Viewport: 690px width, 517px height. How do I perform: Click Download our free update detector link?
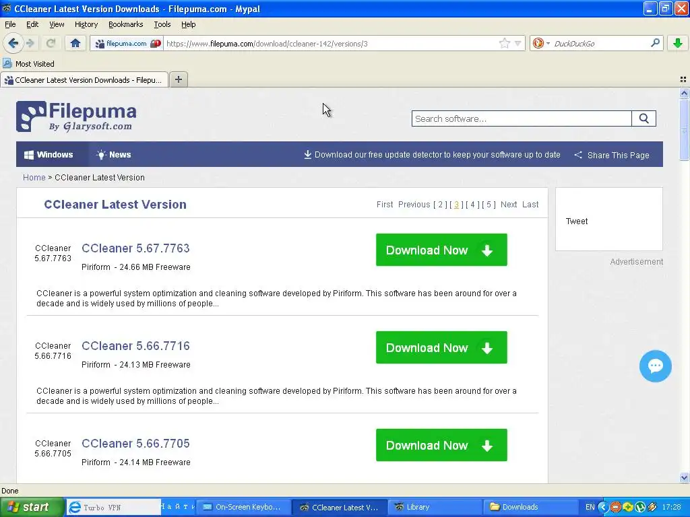pyautogui.click(x=432, y=155)
